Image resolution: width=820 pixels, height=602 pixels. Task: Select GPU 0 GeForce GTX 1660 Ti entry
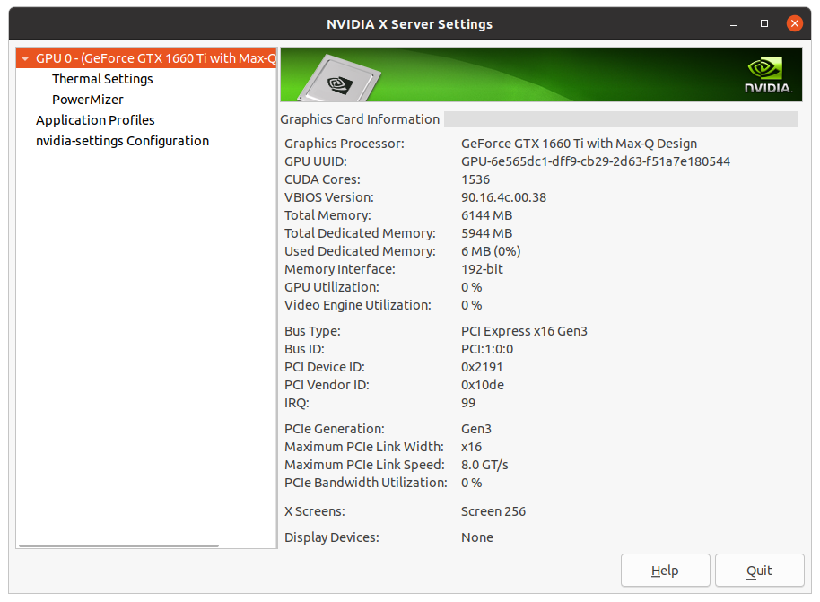[146, 58]
